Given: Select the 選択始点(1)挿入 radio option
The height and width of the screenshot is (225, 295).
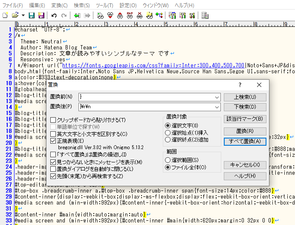Looking at the screenshot, I should click(x=168, y=133).
